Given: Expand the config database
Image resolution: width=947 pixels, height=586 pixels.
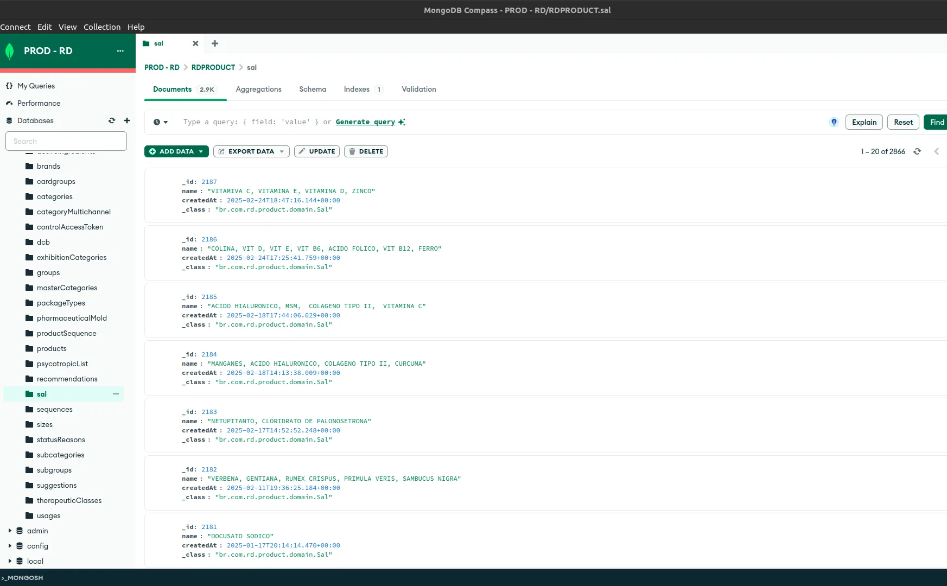Looking at the screenshot, I should 10,546.
